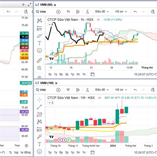Screen dimensions: 157x157
Task: Open the pattern drawing tool in 1h chart
Action: click(40, 21)
